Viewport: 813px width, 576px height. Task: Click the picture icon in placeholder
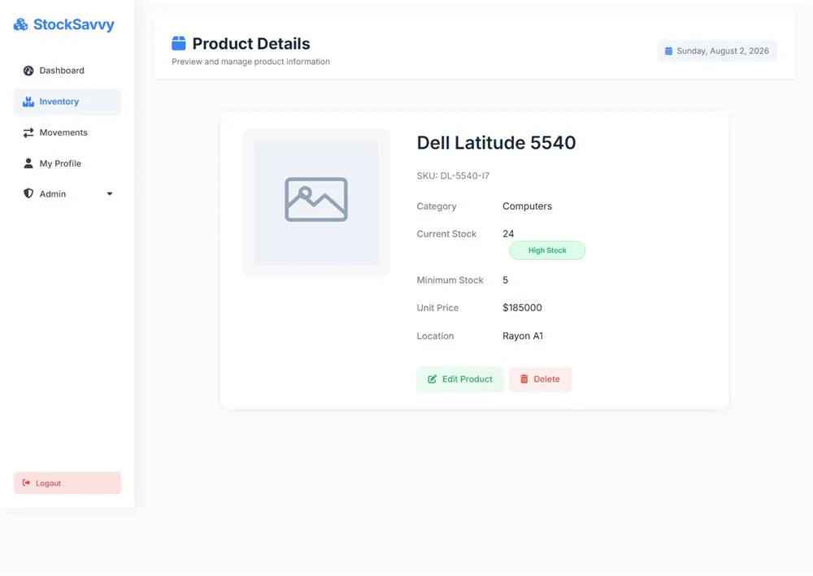316,199
